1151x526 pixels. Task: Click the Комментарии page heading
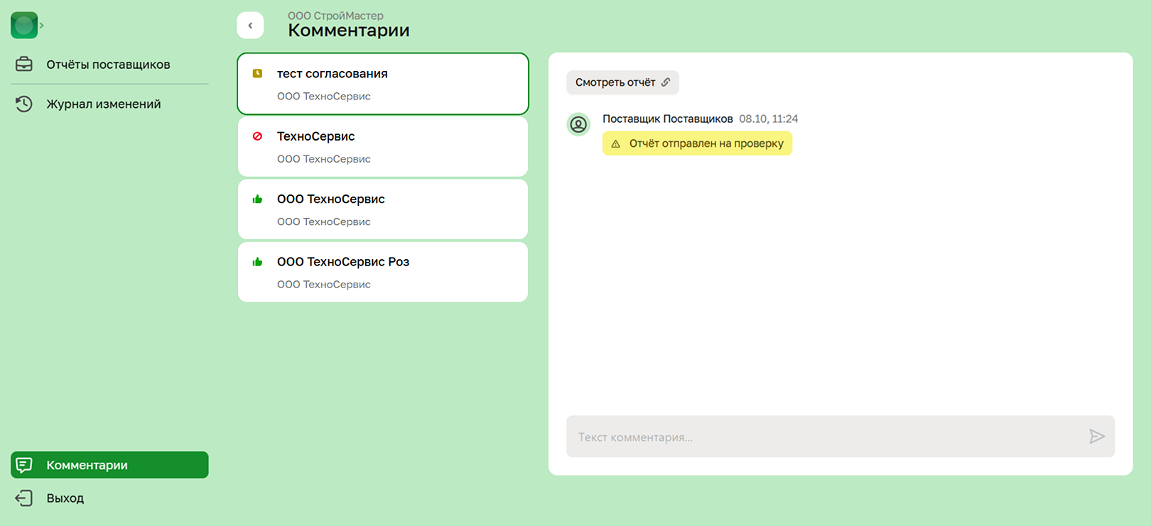[x=349, y=31]
